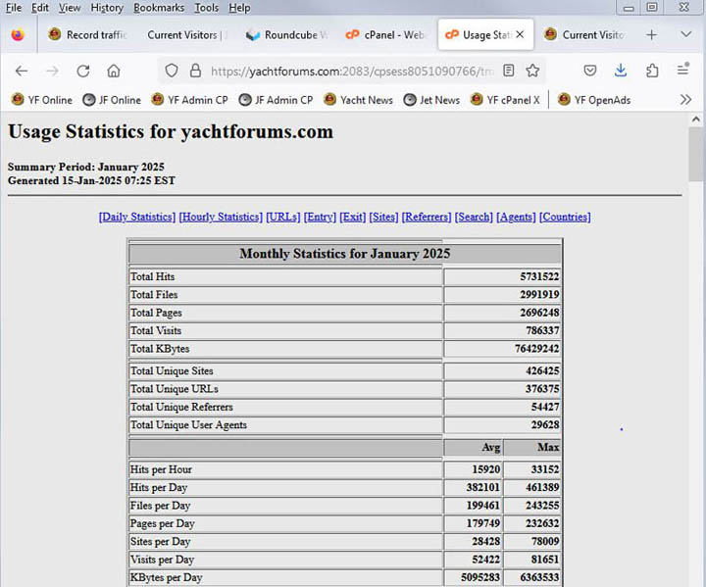The height and width of the screenshot is (587, 706).
Task: Reload the current page
Action: click(x=82, y=71)
